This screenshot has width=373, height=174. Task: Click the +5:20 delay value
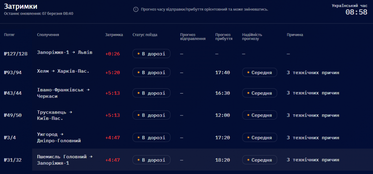tap(112, 73)
